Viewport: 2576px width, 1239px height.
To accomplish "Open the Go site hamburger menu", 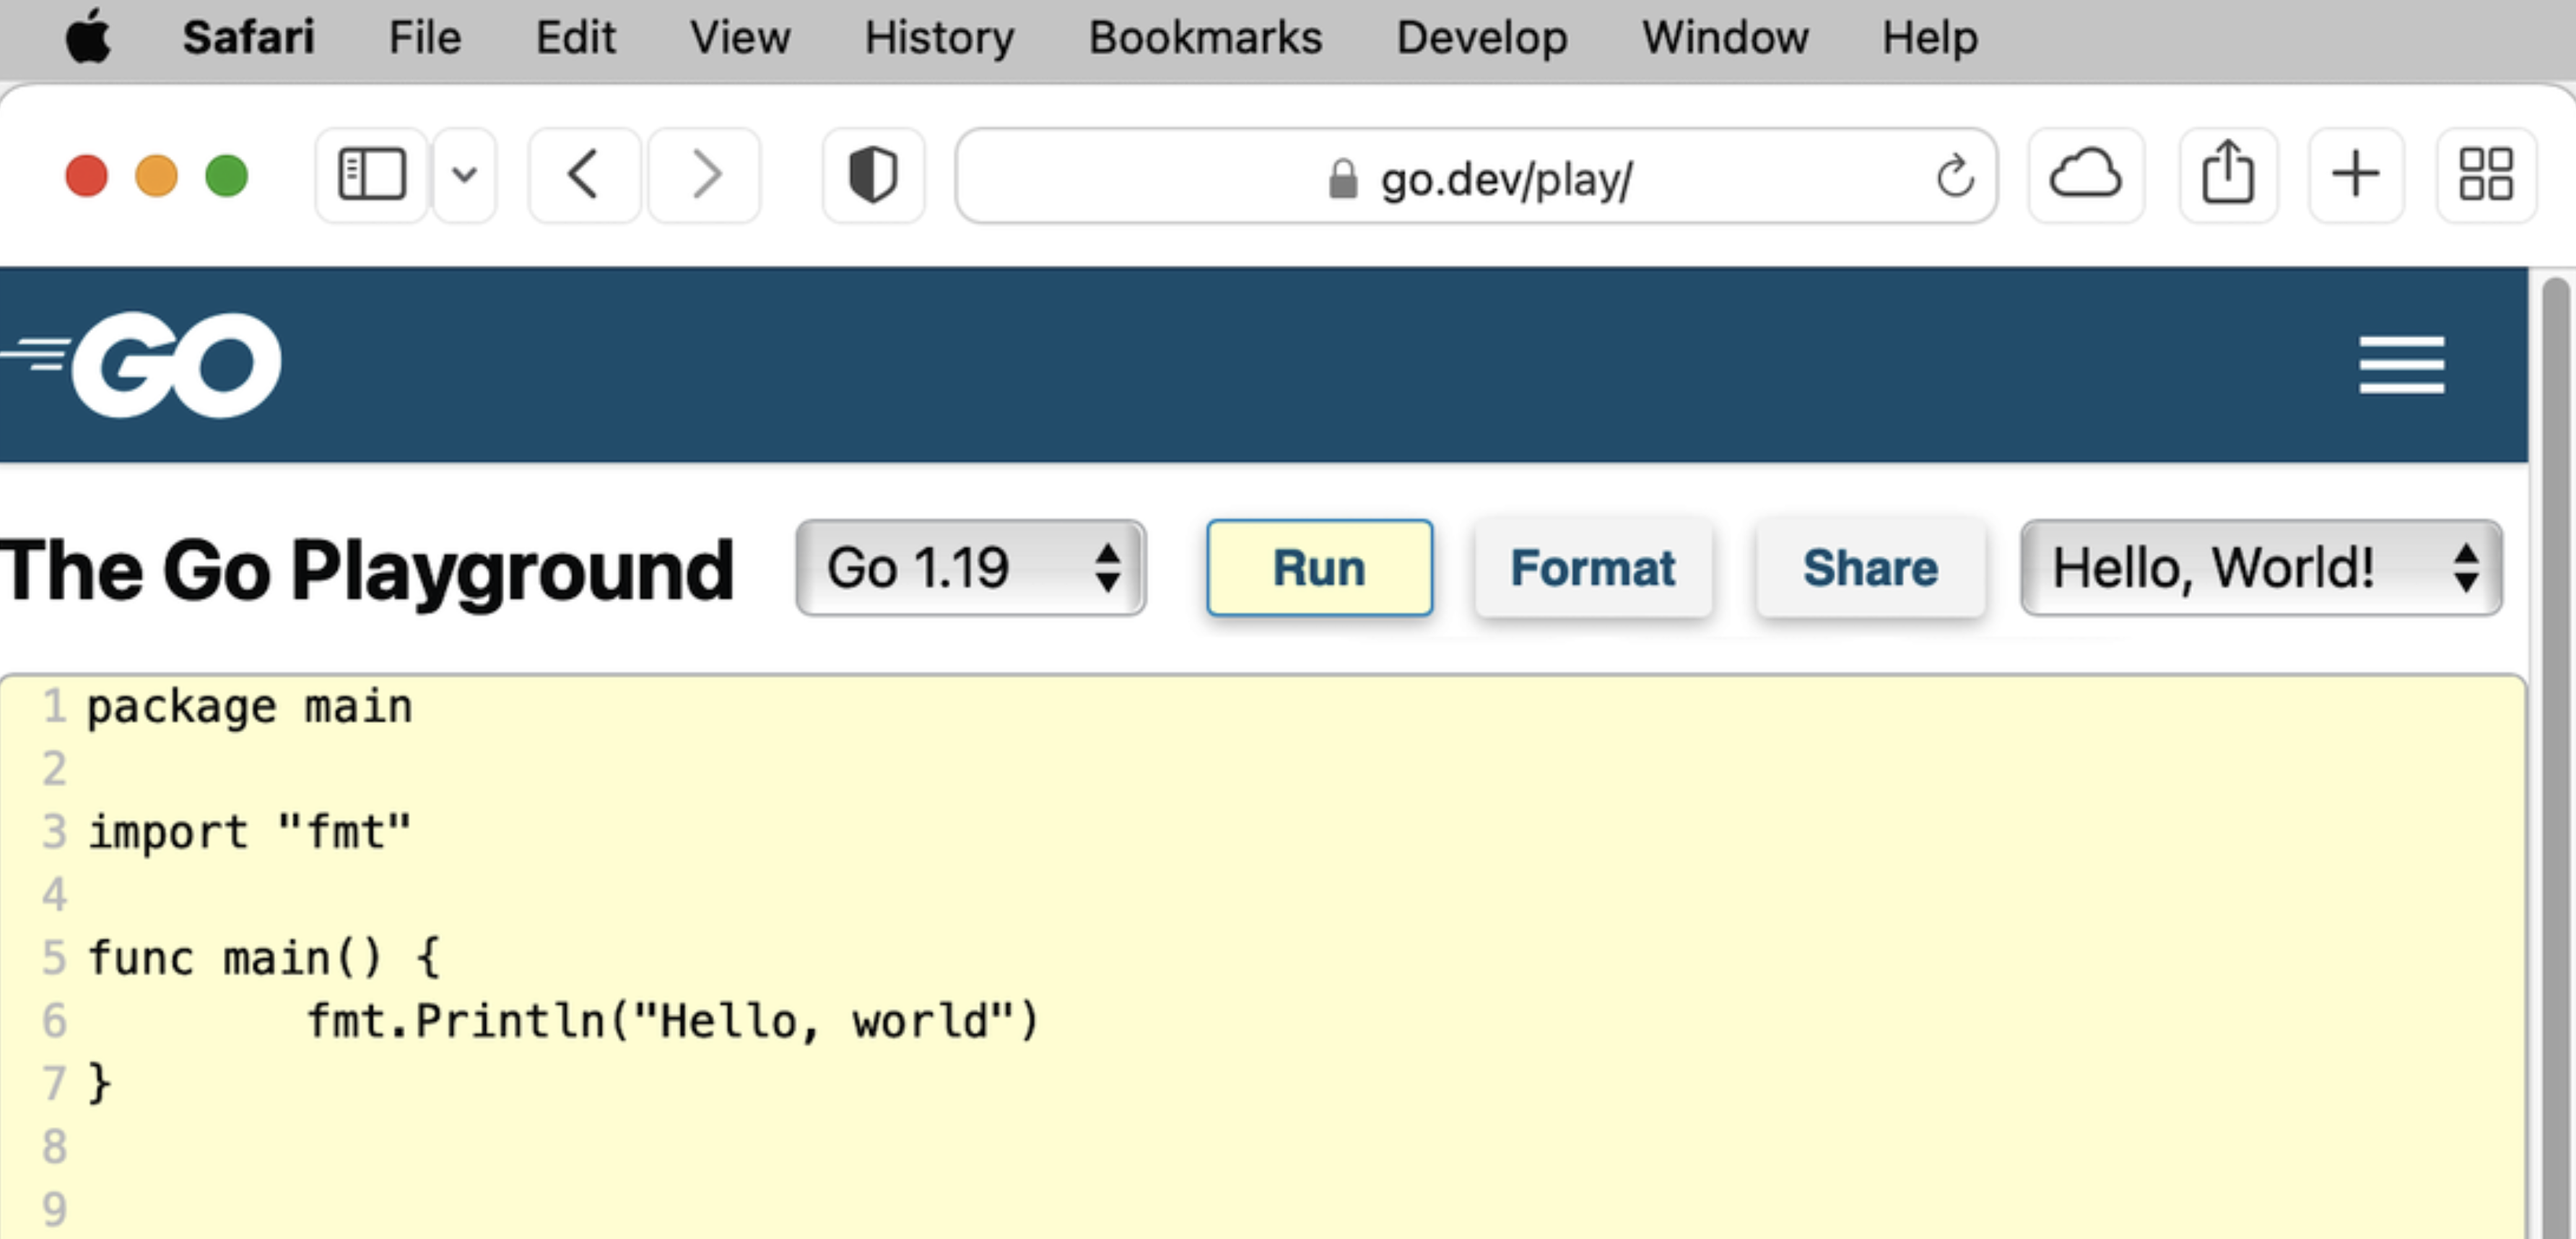I will (x=2401, y=365).
